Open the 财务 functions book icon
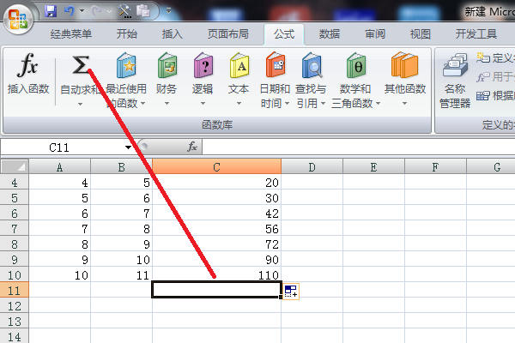Image resolution: width=515 pixels, height=343 pixels. coord(167,65)
